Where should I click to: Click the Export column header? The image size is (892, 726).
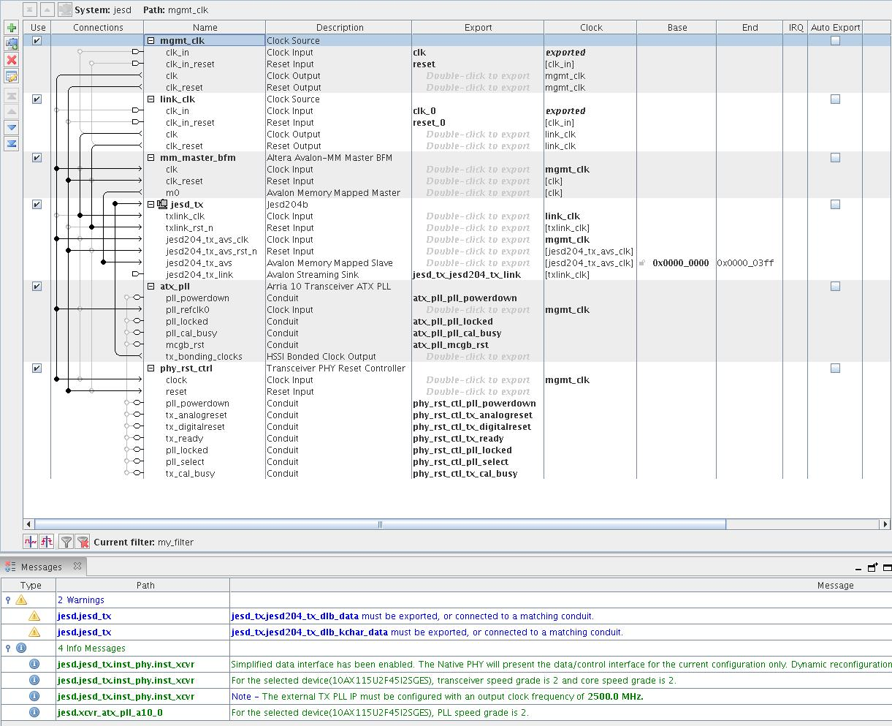478,28
